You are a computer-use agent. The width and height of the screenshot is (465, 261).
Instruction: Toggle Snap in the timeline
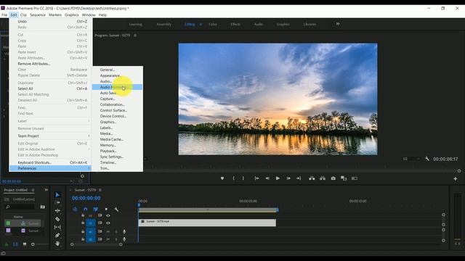tap(86, 210)
